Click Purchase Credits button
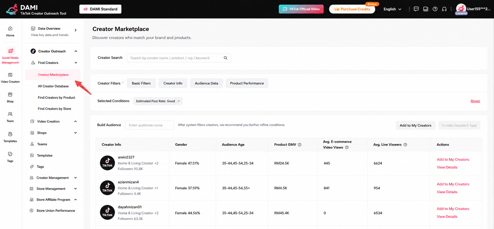Viewport: 494px width, 229px height. click(352, 9)
